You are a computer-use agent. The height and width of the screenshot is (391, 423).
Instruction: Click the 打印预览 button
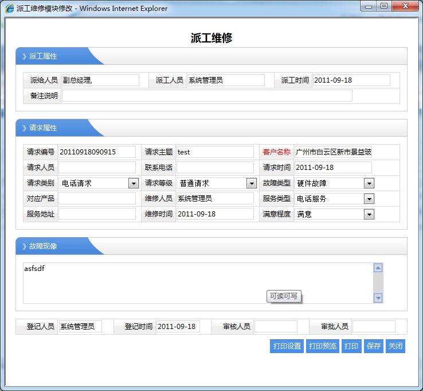pyautogui.click(x=323, y=346)
